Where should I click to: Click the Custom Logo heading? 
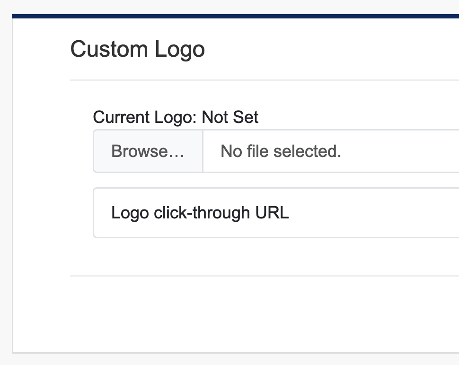(137, 49)
